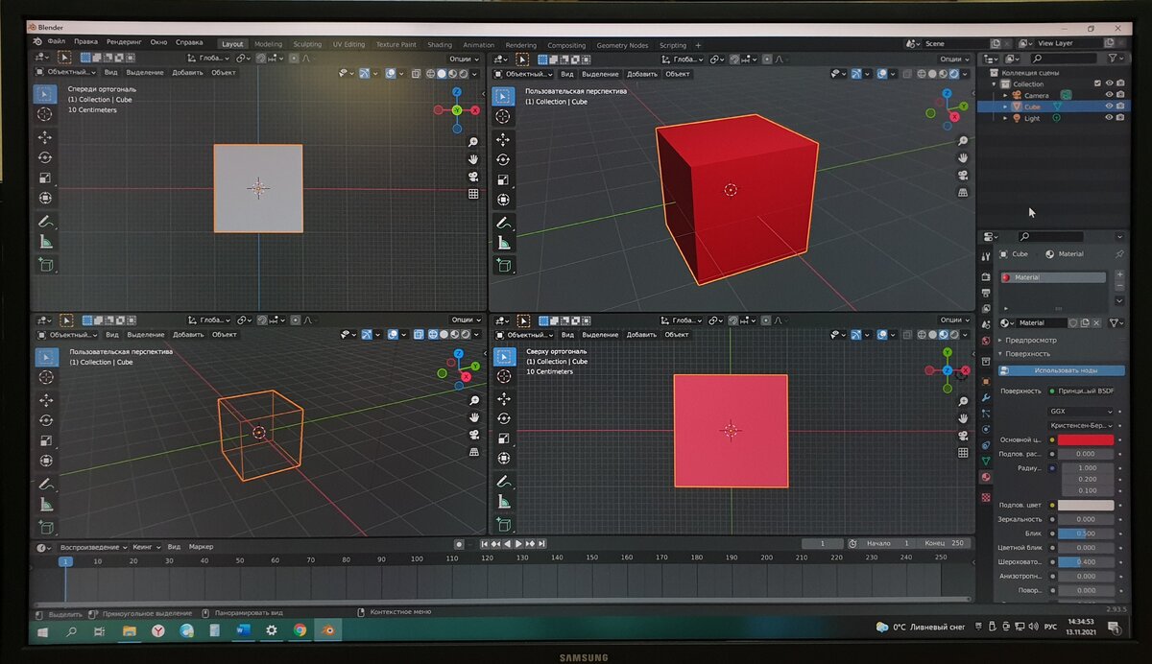Select the Move tool in front orthographic viewport
Viewport: 1152px width, 664px height.
(45, 137)
